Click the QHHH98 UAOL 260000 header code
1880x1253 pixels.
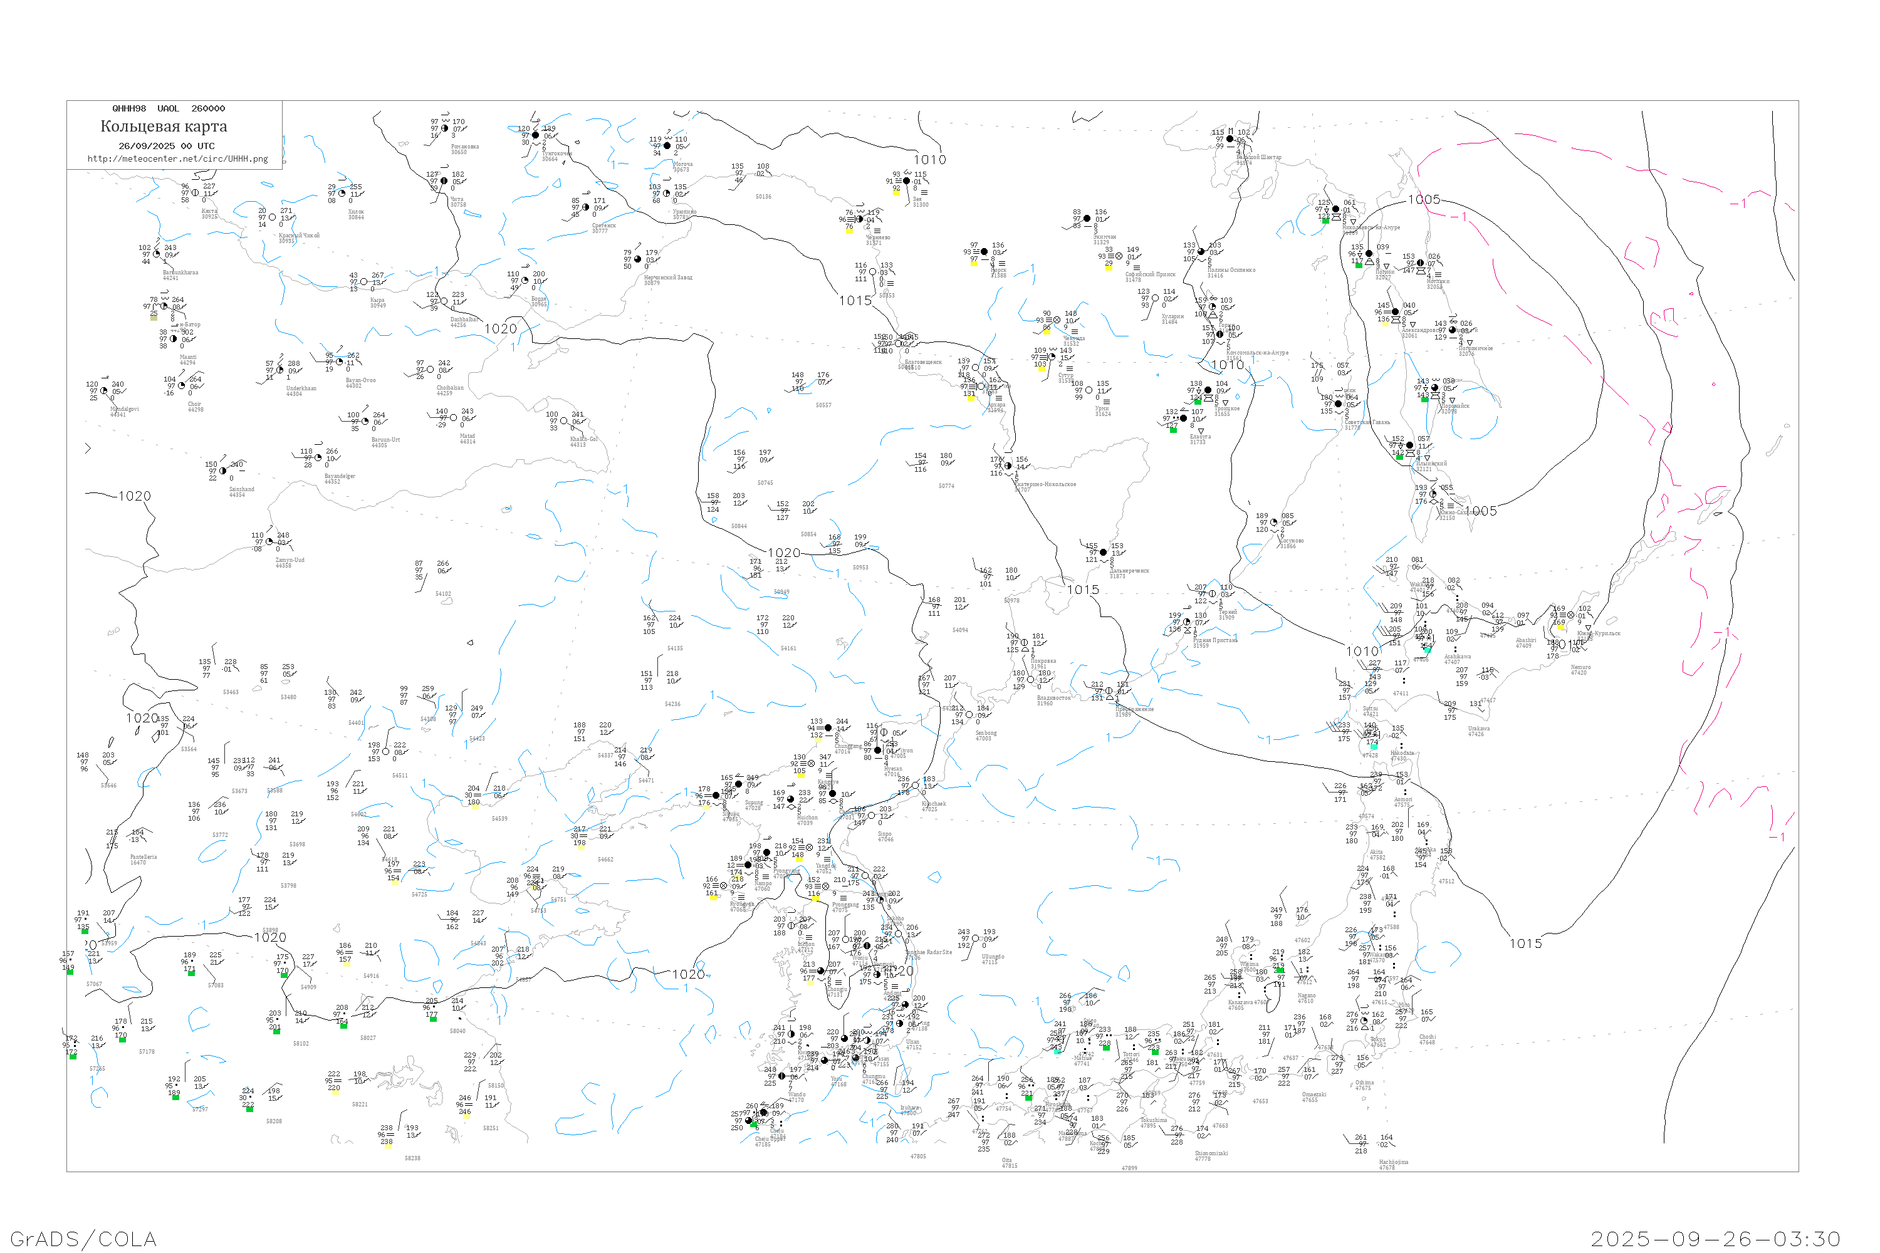click(x=169, y=108)
